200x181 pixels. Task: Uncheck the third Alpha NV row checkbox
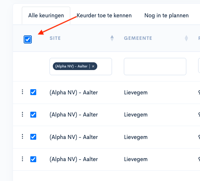click(x=33, y=137)
